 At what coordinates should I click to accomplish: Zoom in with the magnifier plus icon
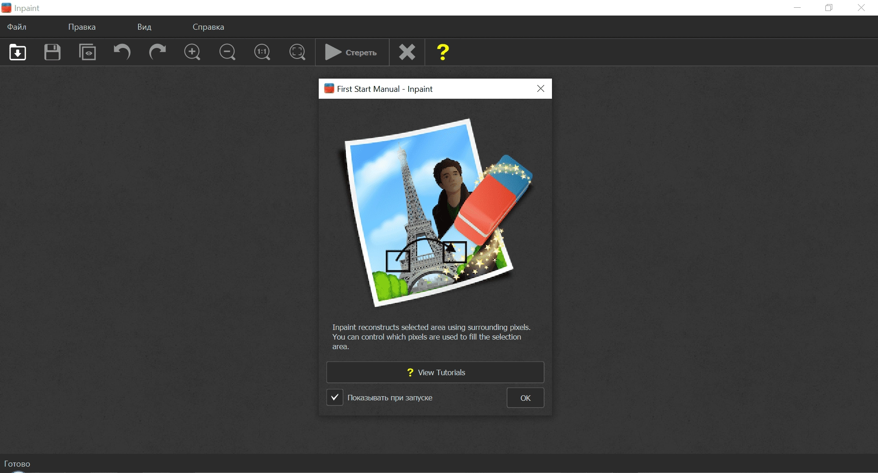click(193, 52)
